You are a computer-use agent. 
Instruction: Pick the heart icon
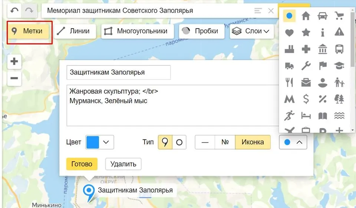point(289,33)
